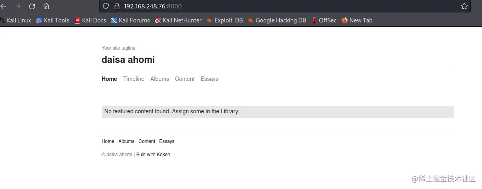
Task: Click the footer Albums link
Action: click(126, 141)
